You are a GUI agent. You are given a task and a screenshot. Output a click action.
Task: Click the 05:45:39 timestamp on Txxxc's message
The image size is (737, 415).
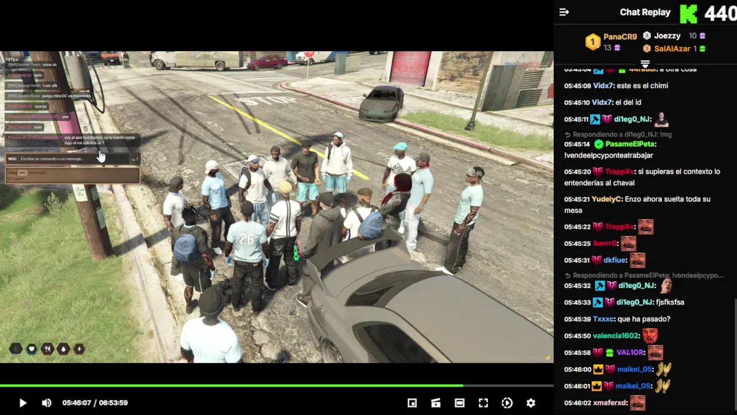[578, 319]
